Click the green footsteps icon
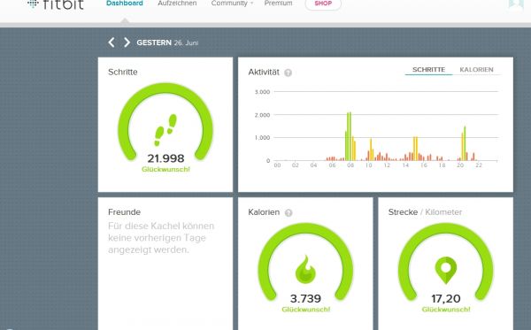531x330 pixels. [x=165, y=130]
